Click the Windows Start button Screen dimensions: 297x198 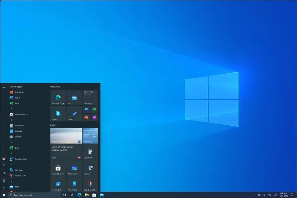click(4, 195)
